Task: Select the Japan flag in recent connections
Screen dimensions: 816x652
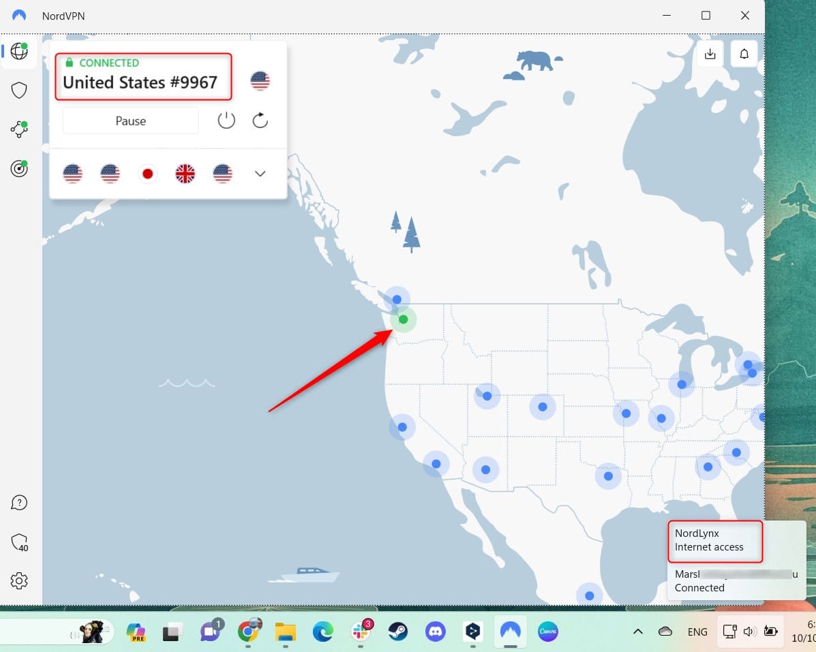Action: click(x=147, y=173)
